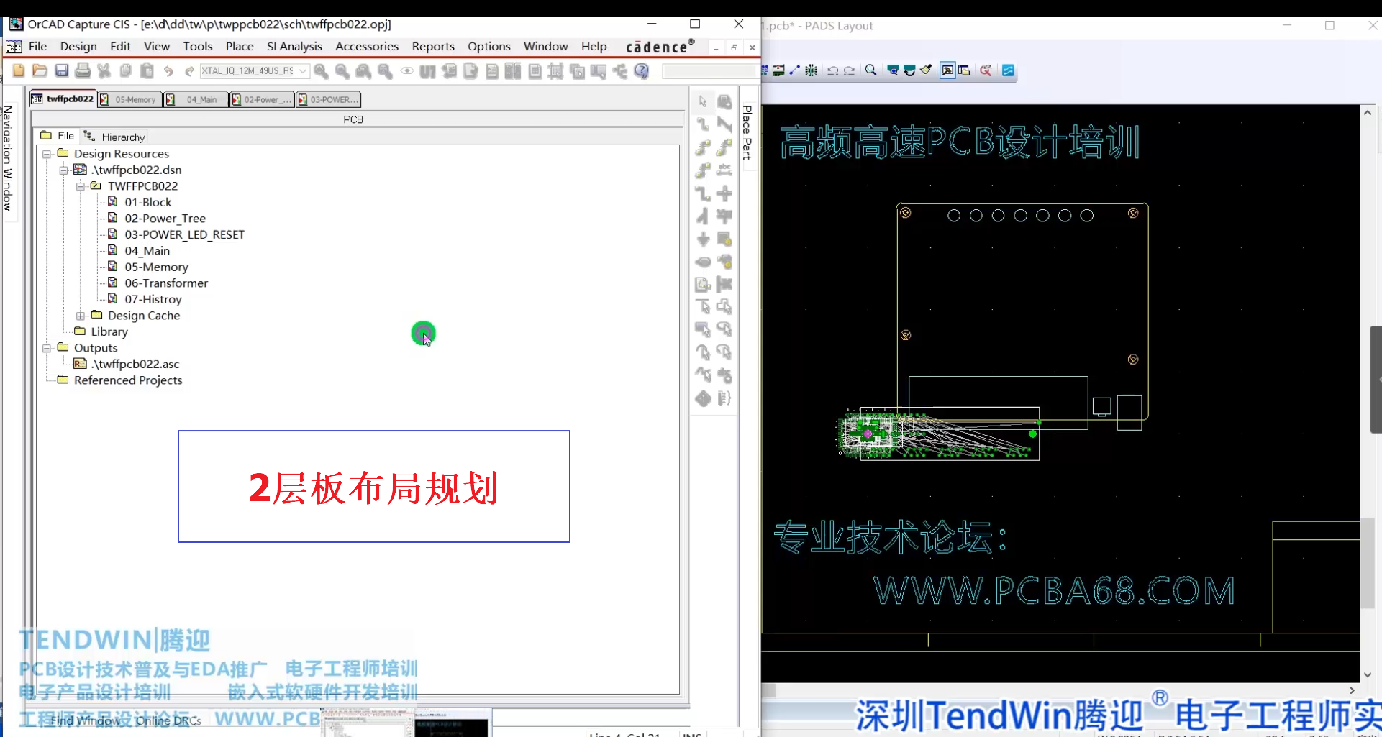Click the Paste clipboard icon
Viewport: 1382px width, 737px height.
pyautogui.click(x=147, y=70)
